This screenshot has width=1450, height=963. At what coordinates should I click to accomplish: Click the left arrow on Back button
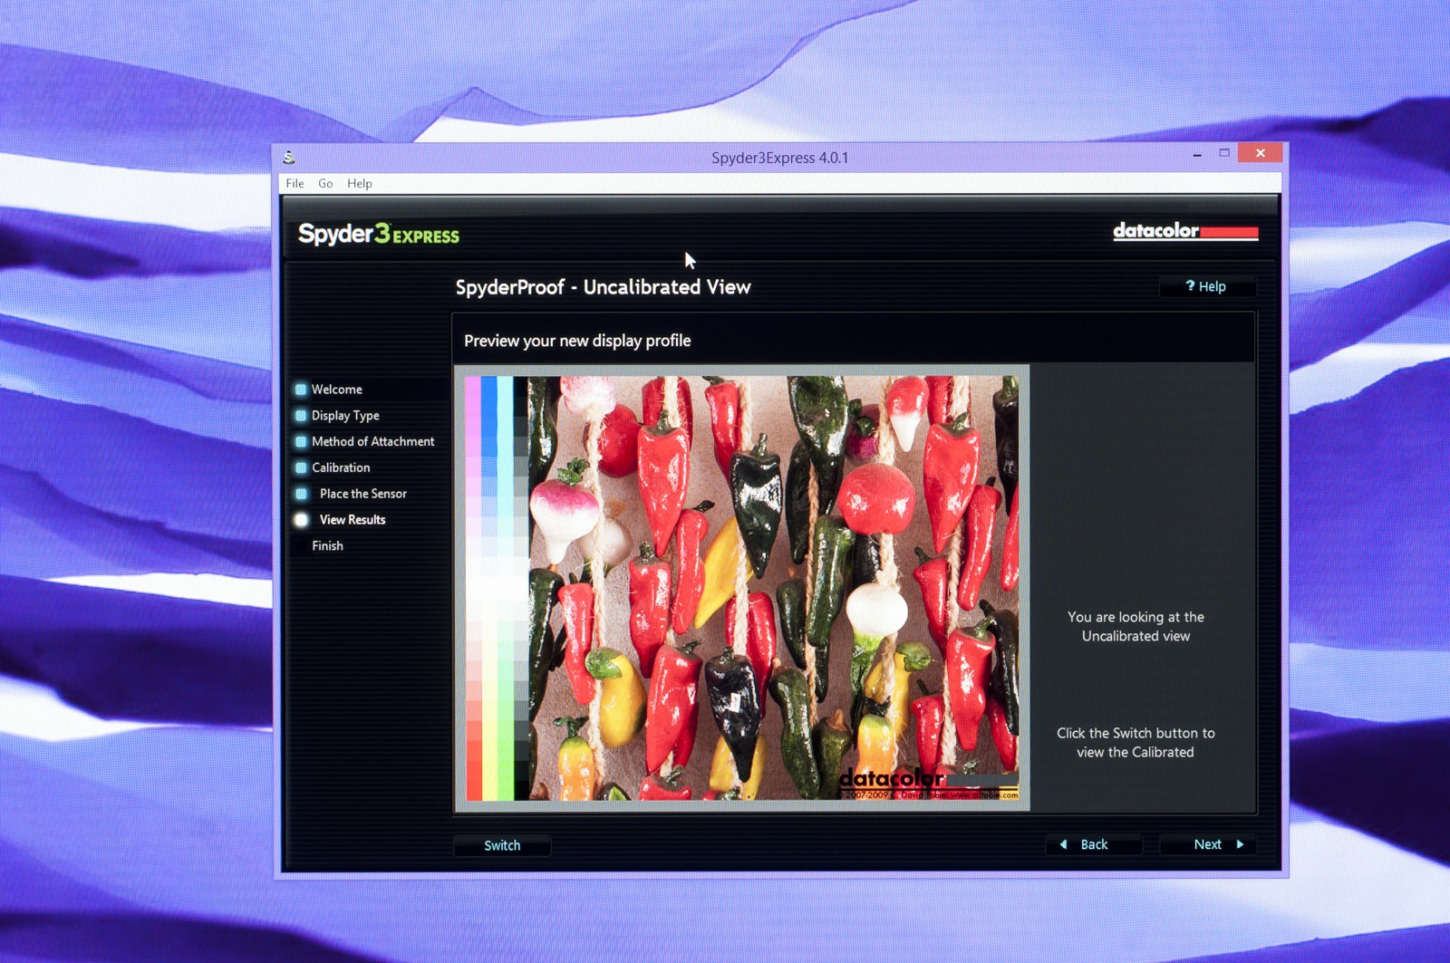(x=1064, y=844)
